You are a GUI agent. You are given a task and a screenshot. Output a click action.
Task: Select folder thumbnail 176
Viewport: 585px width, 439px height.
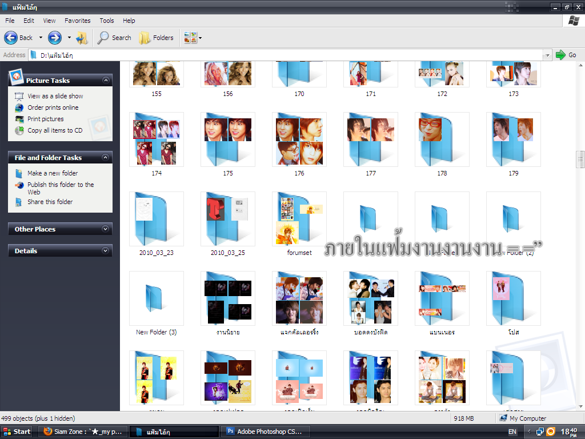[299, 139]
